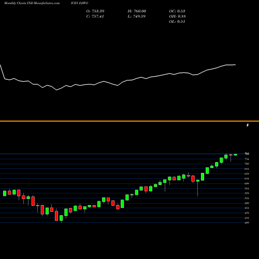Viewport: 259px width, 259px height.
Task: Click the 659 price axis label
Action: click(x=247, y=174)
